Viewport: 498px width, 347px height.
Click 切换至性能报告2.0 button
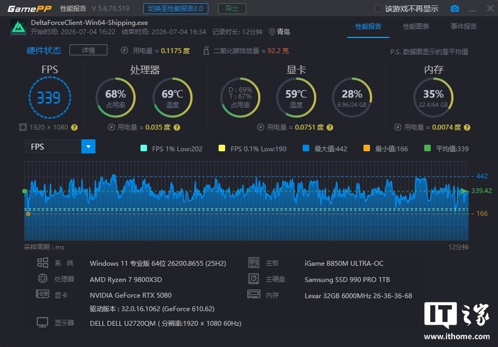(x=176, y=9)
